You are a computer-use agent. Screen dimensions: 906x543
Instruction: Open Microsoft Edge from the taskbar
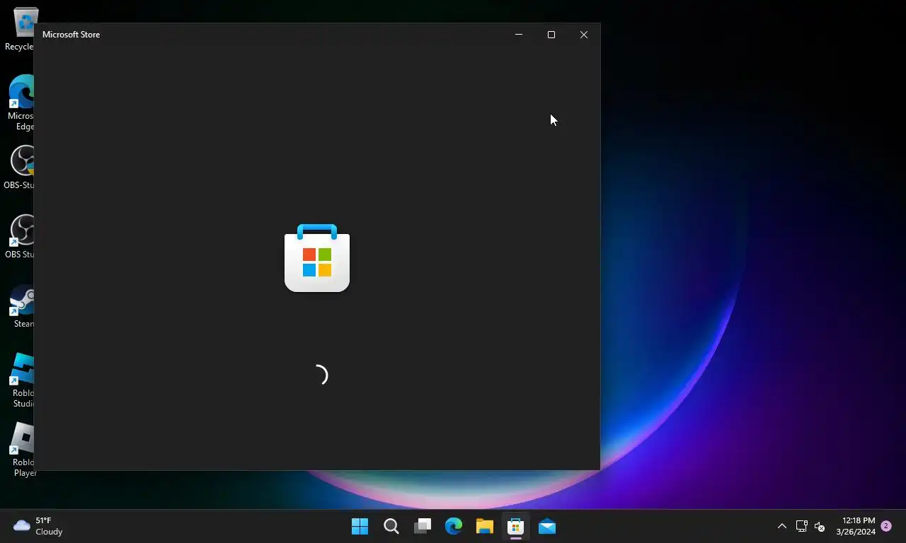click(x=454, y=526)
